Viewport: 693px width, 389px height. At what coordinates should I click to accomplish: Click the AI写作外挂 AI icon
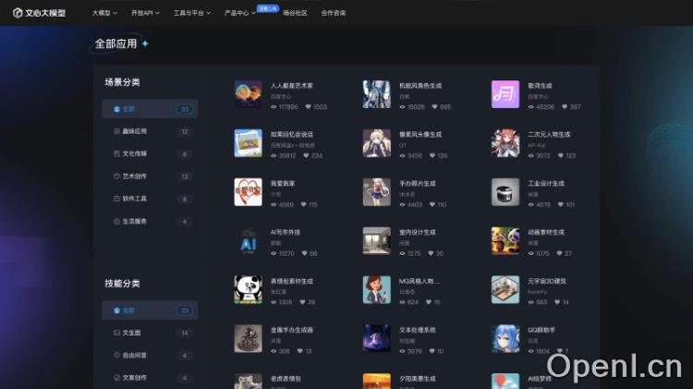248,241
